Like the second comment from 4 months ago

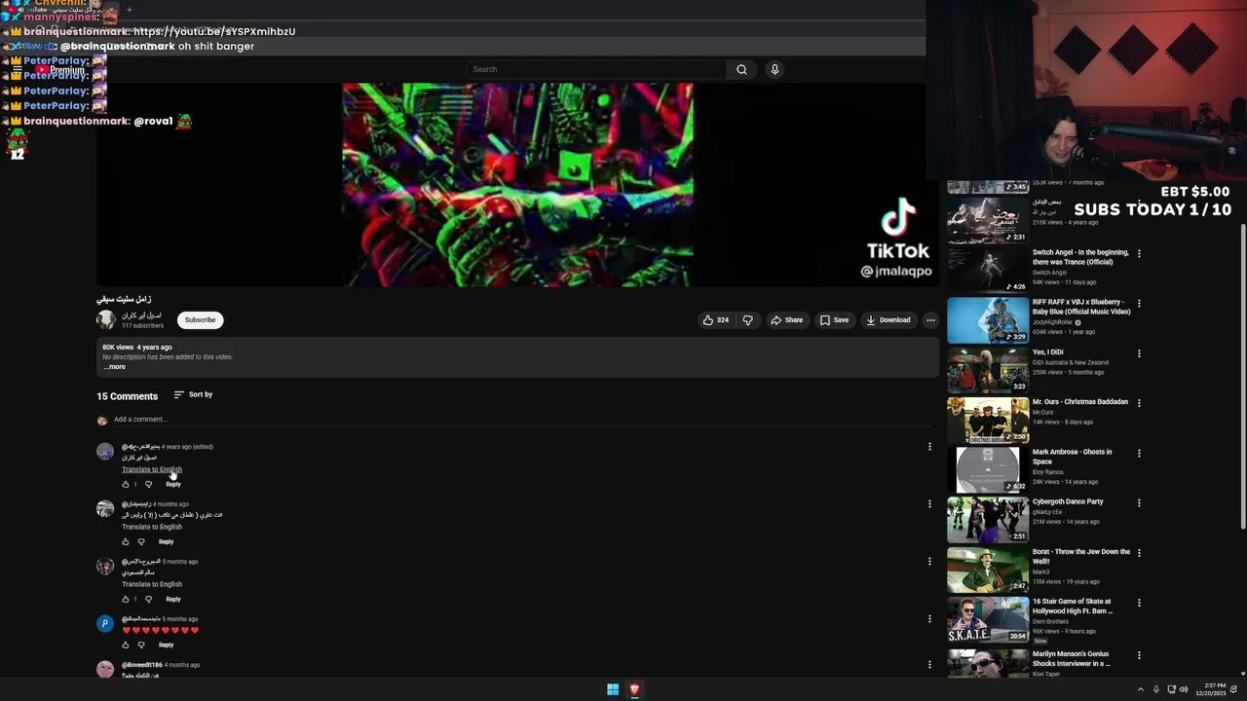(x=125, y=541)
